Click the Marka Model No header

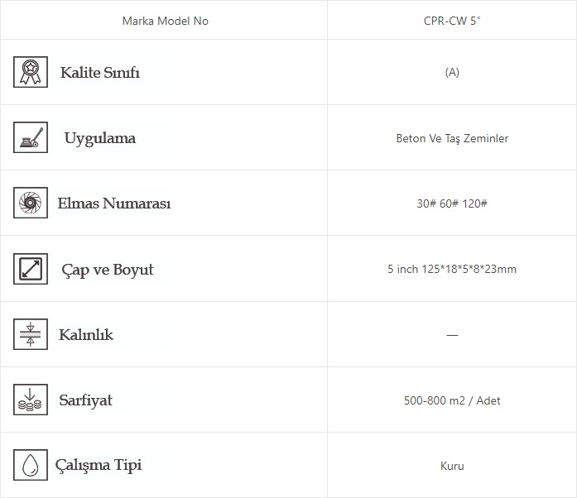[x=166, y=21]
